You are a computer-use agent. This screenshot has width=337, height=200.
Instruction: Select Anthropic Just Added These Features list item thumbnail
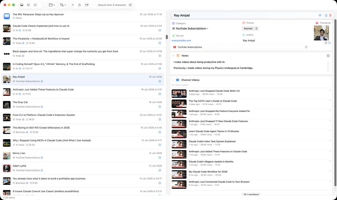(7, 92)
